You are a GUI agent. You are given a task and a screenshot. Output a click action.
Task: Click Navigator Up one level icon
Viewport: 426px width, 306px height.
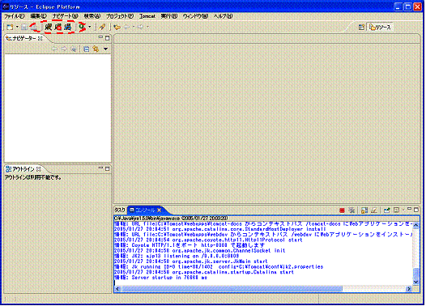(x=74, y=49)
